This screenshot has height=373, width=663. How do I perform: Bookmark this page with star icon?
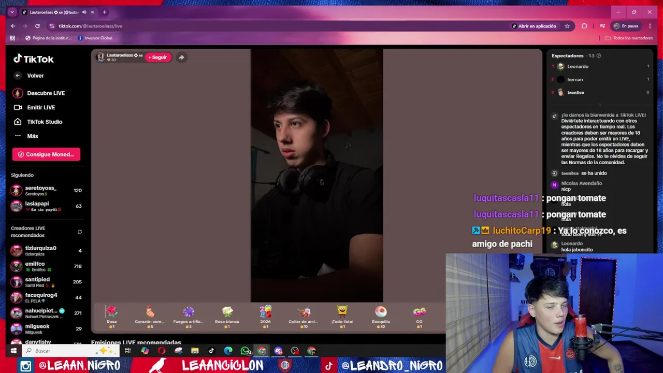[567, 26]
